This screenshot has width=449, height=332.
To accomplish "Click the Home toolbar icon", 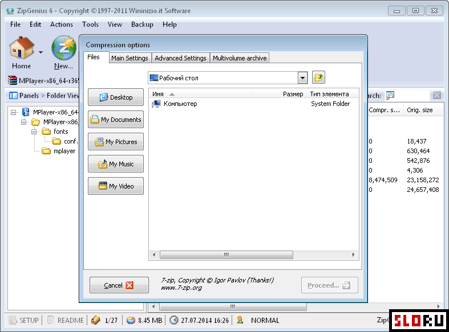I will 22,48.
